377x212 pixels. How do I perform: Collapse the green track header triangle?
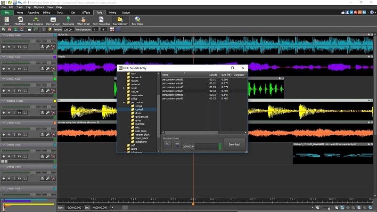pos(4,79)
